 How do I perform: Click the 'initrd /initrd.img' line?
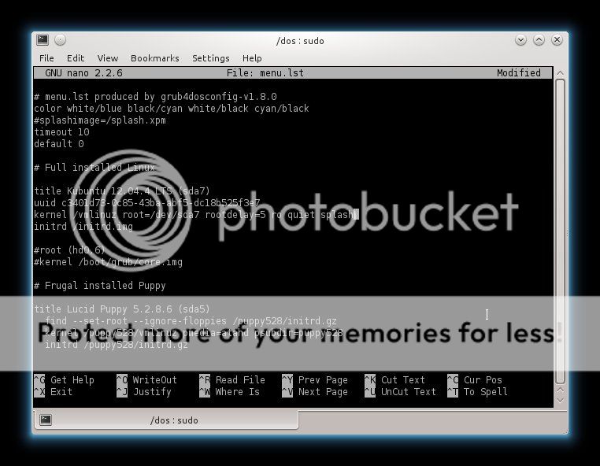click(83, 227)
